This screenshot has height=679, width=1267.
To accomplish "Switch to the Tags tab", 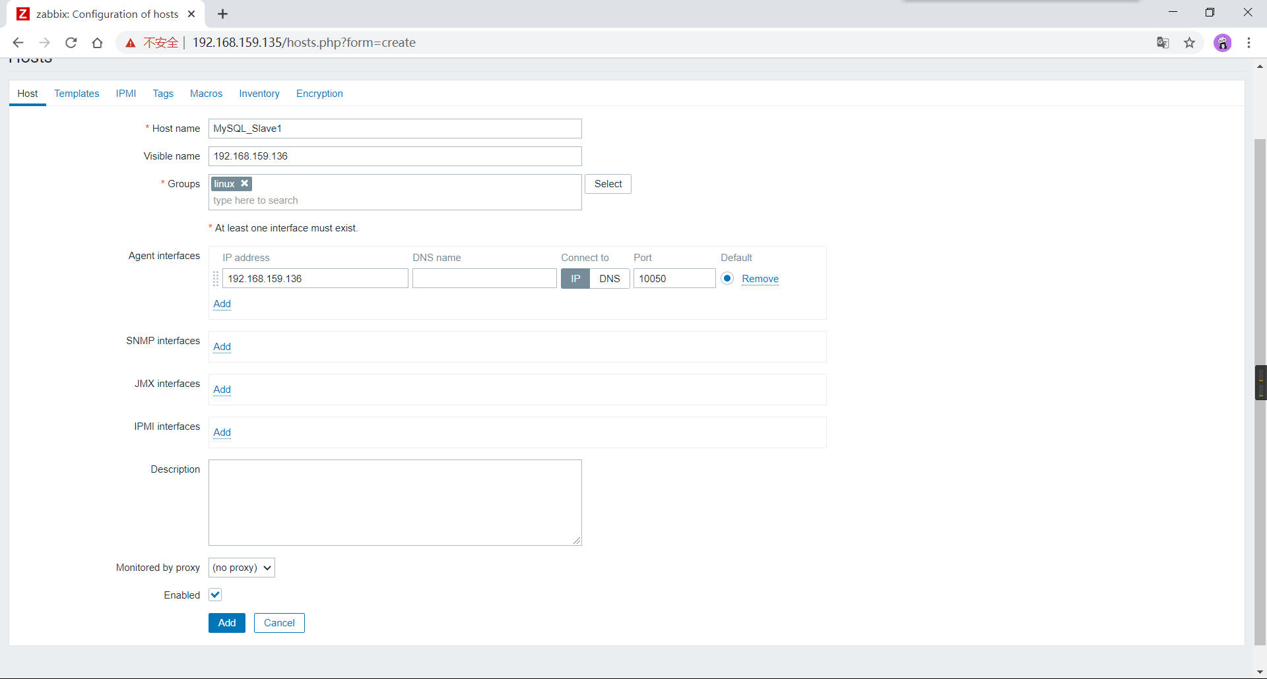I will 163,94.
